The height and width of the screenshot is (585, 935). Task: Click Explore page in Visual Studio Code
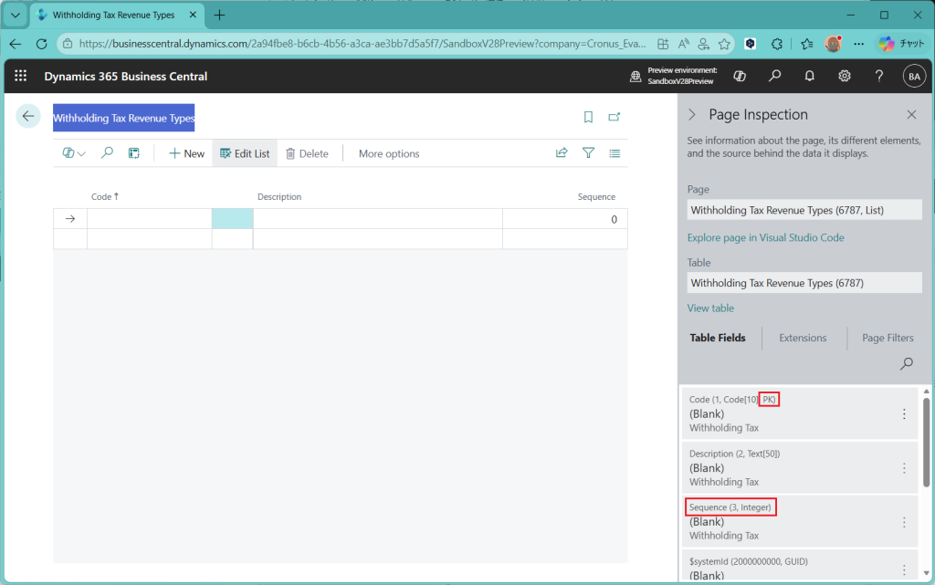(x=765, y=238)
